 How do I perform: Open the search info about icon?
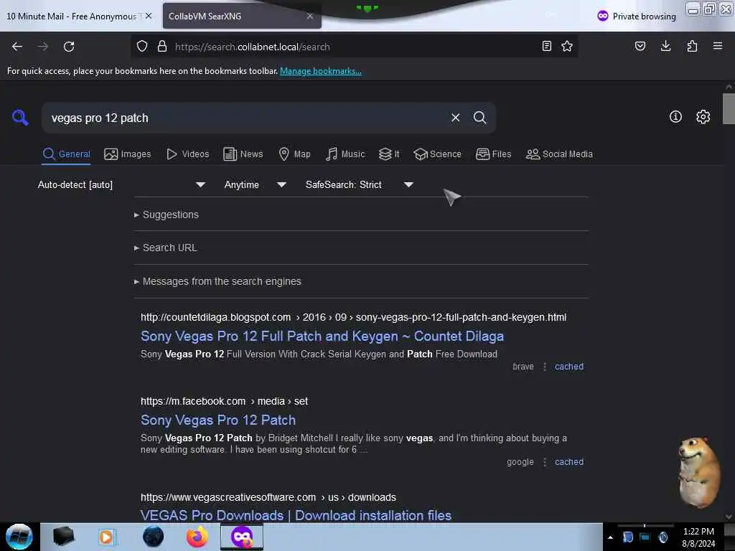coord(675,117)
